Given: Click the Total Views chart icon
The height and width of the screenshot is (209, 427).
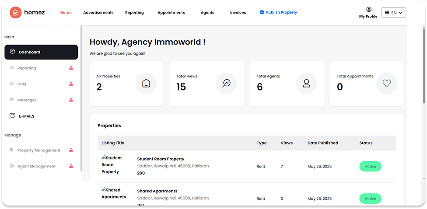Looking at the screenshot, I should pyautogui.click(x=226, y=83).
